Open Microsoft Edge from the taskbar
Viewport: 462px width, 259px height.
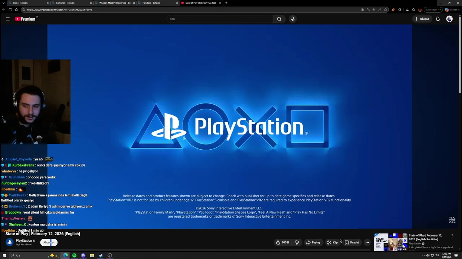point(65,255)
